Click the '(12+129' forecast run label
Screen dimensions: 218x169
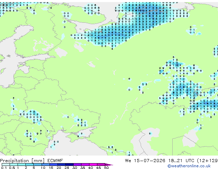[207, 161]
